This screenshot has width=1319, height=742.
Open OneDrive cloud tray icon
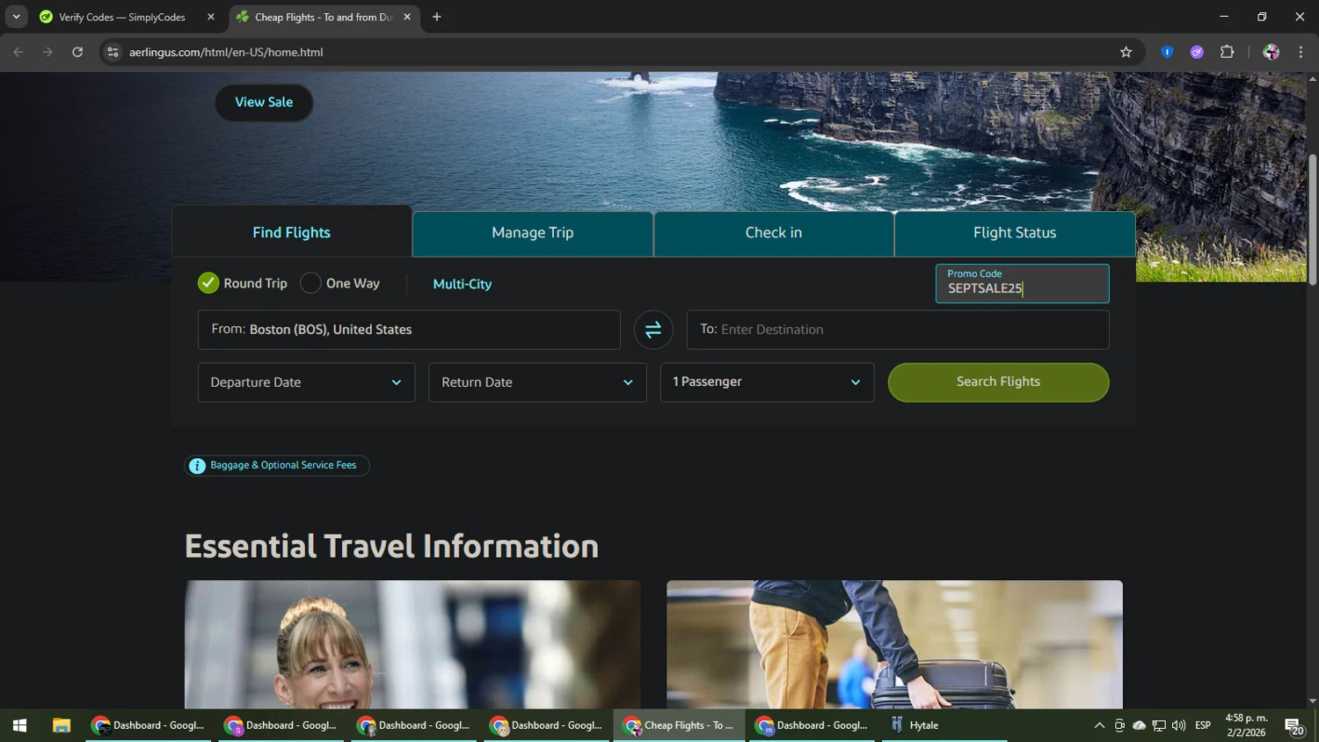[x=1140, y=725]
